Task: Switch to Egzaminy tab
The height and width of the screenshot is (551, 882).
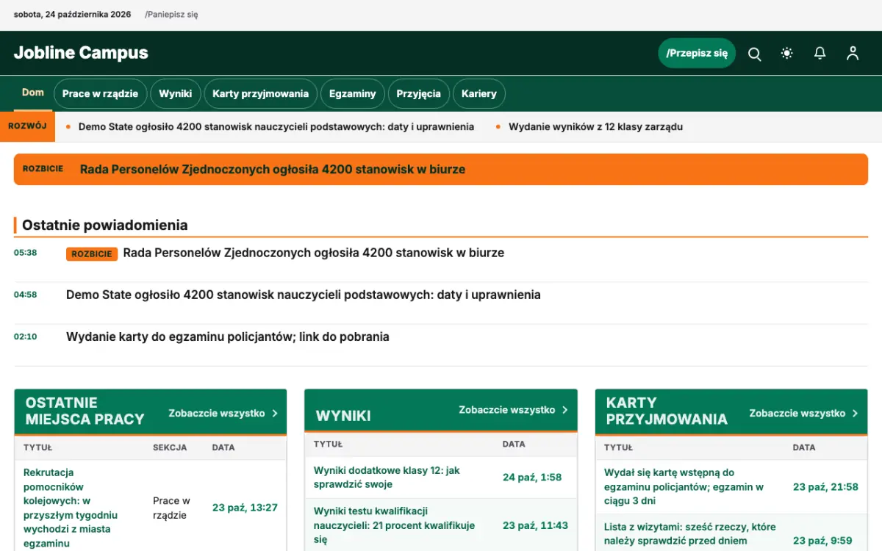Action: pyautogui.click(x=353, y=94)
